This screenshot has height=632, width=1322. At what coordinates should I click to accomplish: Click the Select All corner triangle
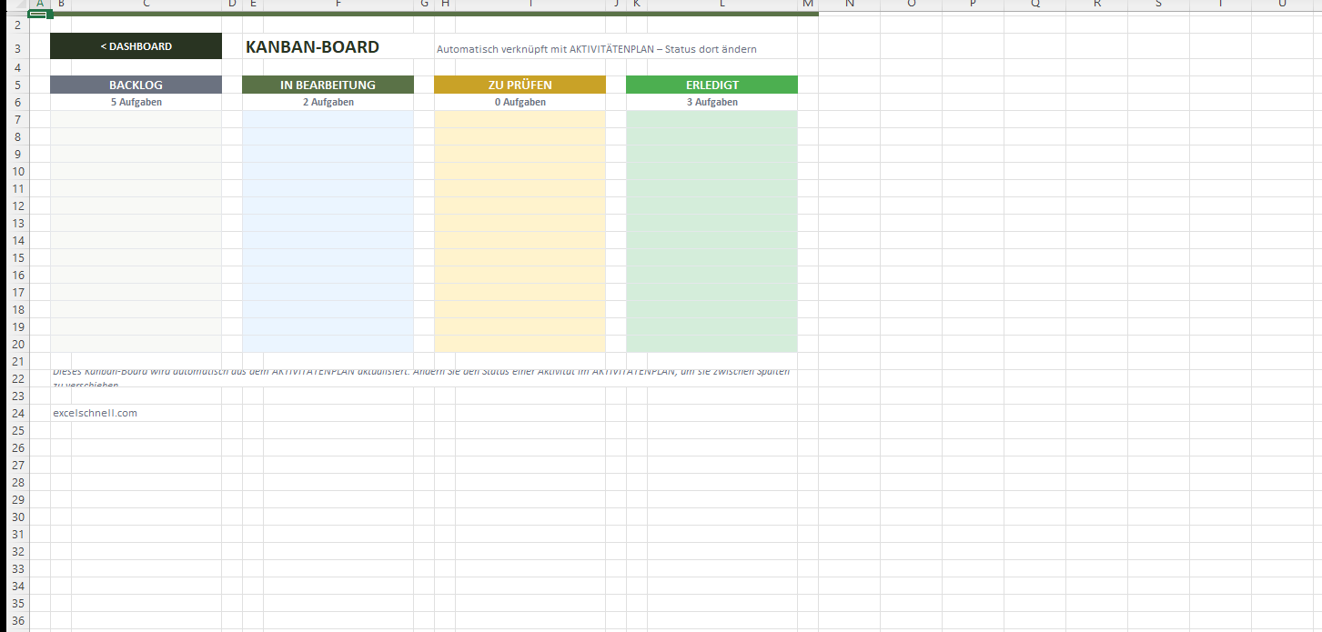[15, 5]
